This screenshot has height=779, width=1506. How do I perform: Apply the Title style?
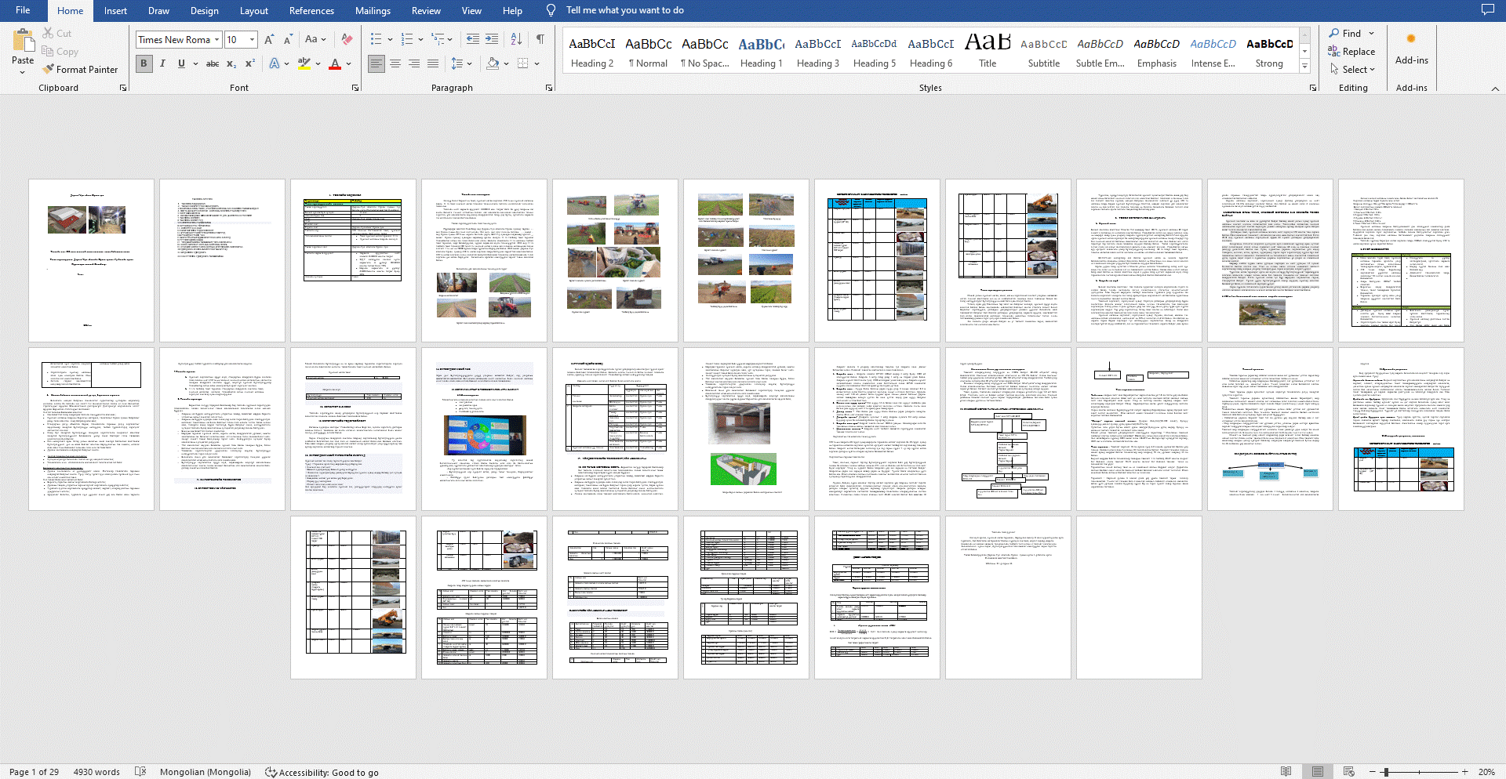click(x=988, y=52)
